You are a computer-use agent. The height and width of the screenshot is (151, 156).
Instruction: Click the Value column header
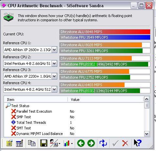tap(106, 100)
